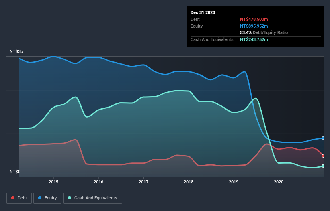Click the Debt label in the tooltip
Screen dimensions: 330x211
point(195,19)
